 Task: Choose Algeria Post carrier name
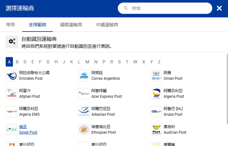click(x=174, y=96)
